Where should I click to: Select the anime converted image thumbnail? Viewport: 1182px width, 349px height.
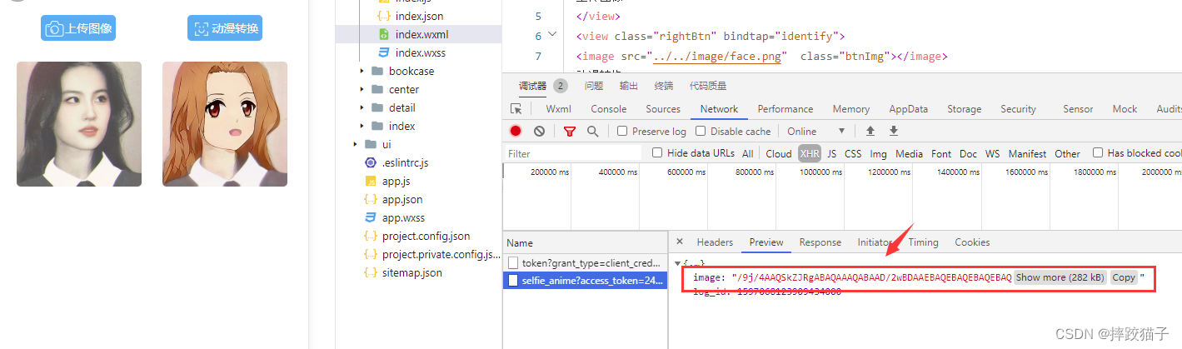pyautogui.click(x=225, y=124)
